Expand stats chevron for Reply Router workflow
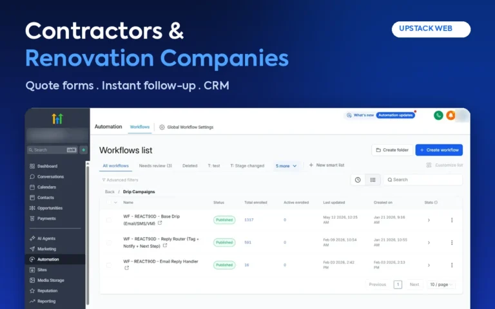This screenshot has height=309, width=495. (x=429, y=243)
